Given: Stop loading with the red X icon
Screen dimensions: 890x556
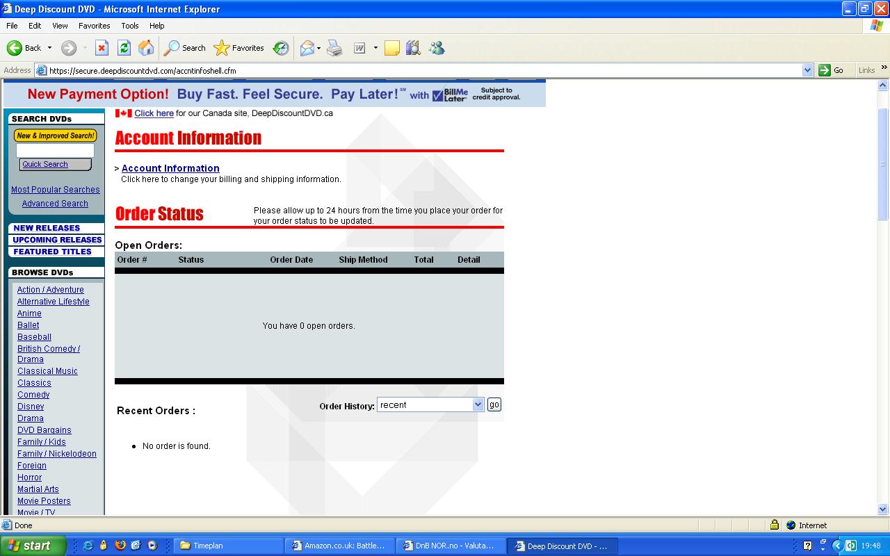Looking at the screenshot, I should click(x=102, y=48).
